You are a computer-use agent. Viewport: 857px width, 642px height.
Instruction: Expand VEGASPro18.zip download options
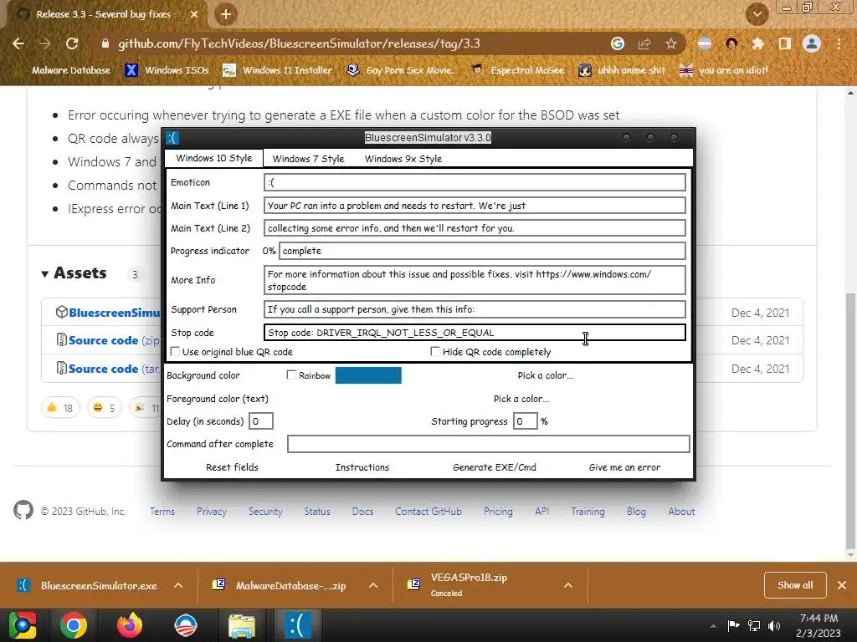coord(568,585)
